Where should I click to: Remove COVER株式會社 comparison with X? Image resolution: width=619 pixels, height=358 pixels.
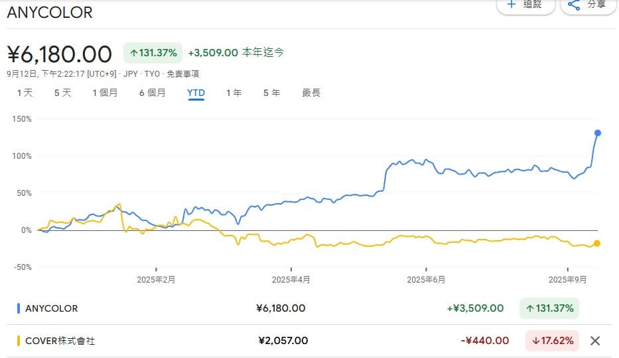pyautogui.click(x=595, y=341)
